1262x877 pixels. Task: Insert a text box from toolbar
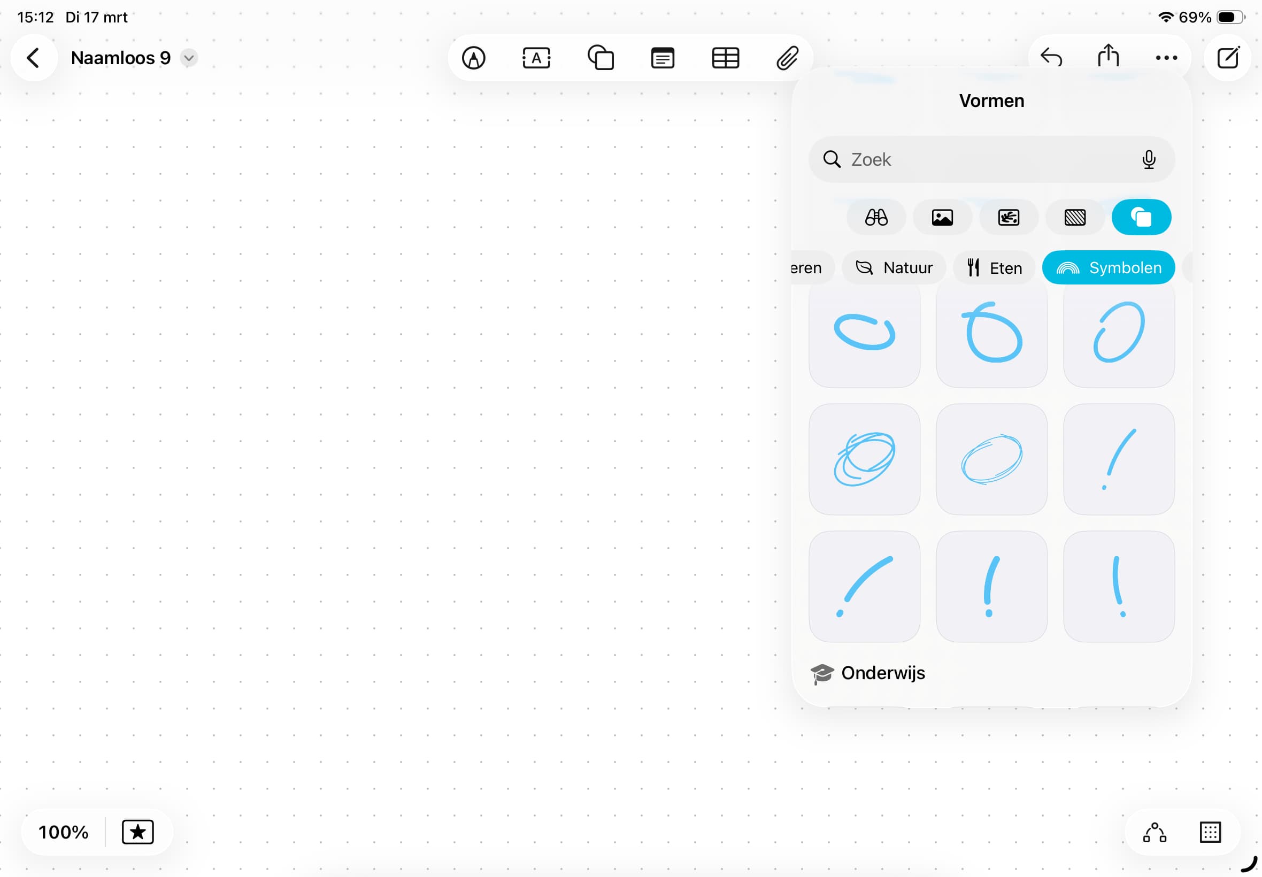coord(536,58)
